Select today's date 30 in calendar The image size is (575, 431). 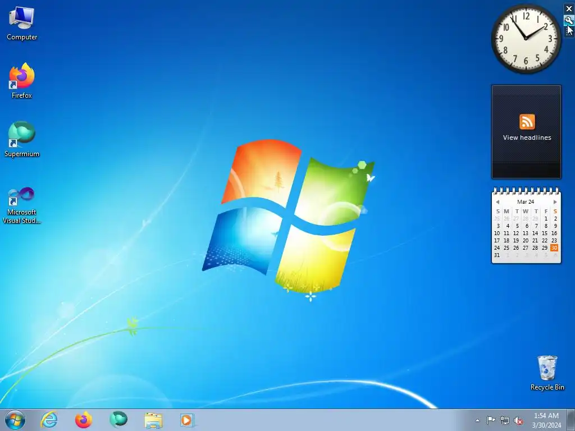click(x=554, y=247)
